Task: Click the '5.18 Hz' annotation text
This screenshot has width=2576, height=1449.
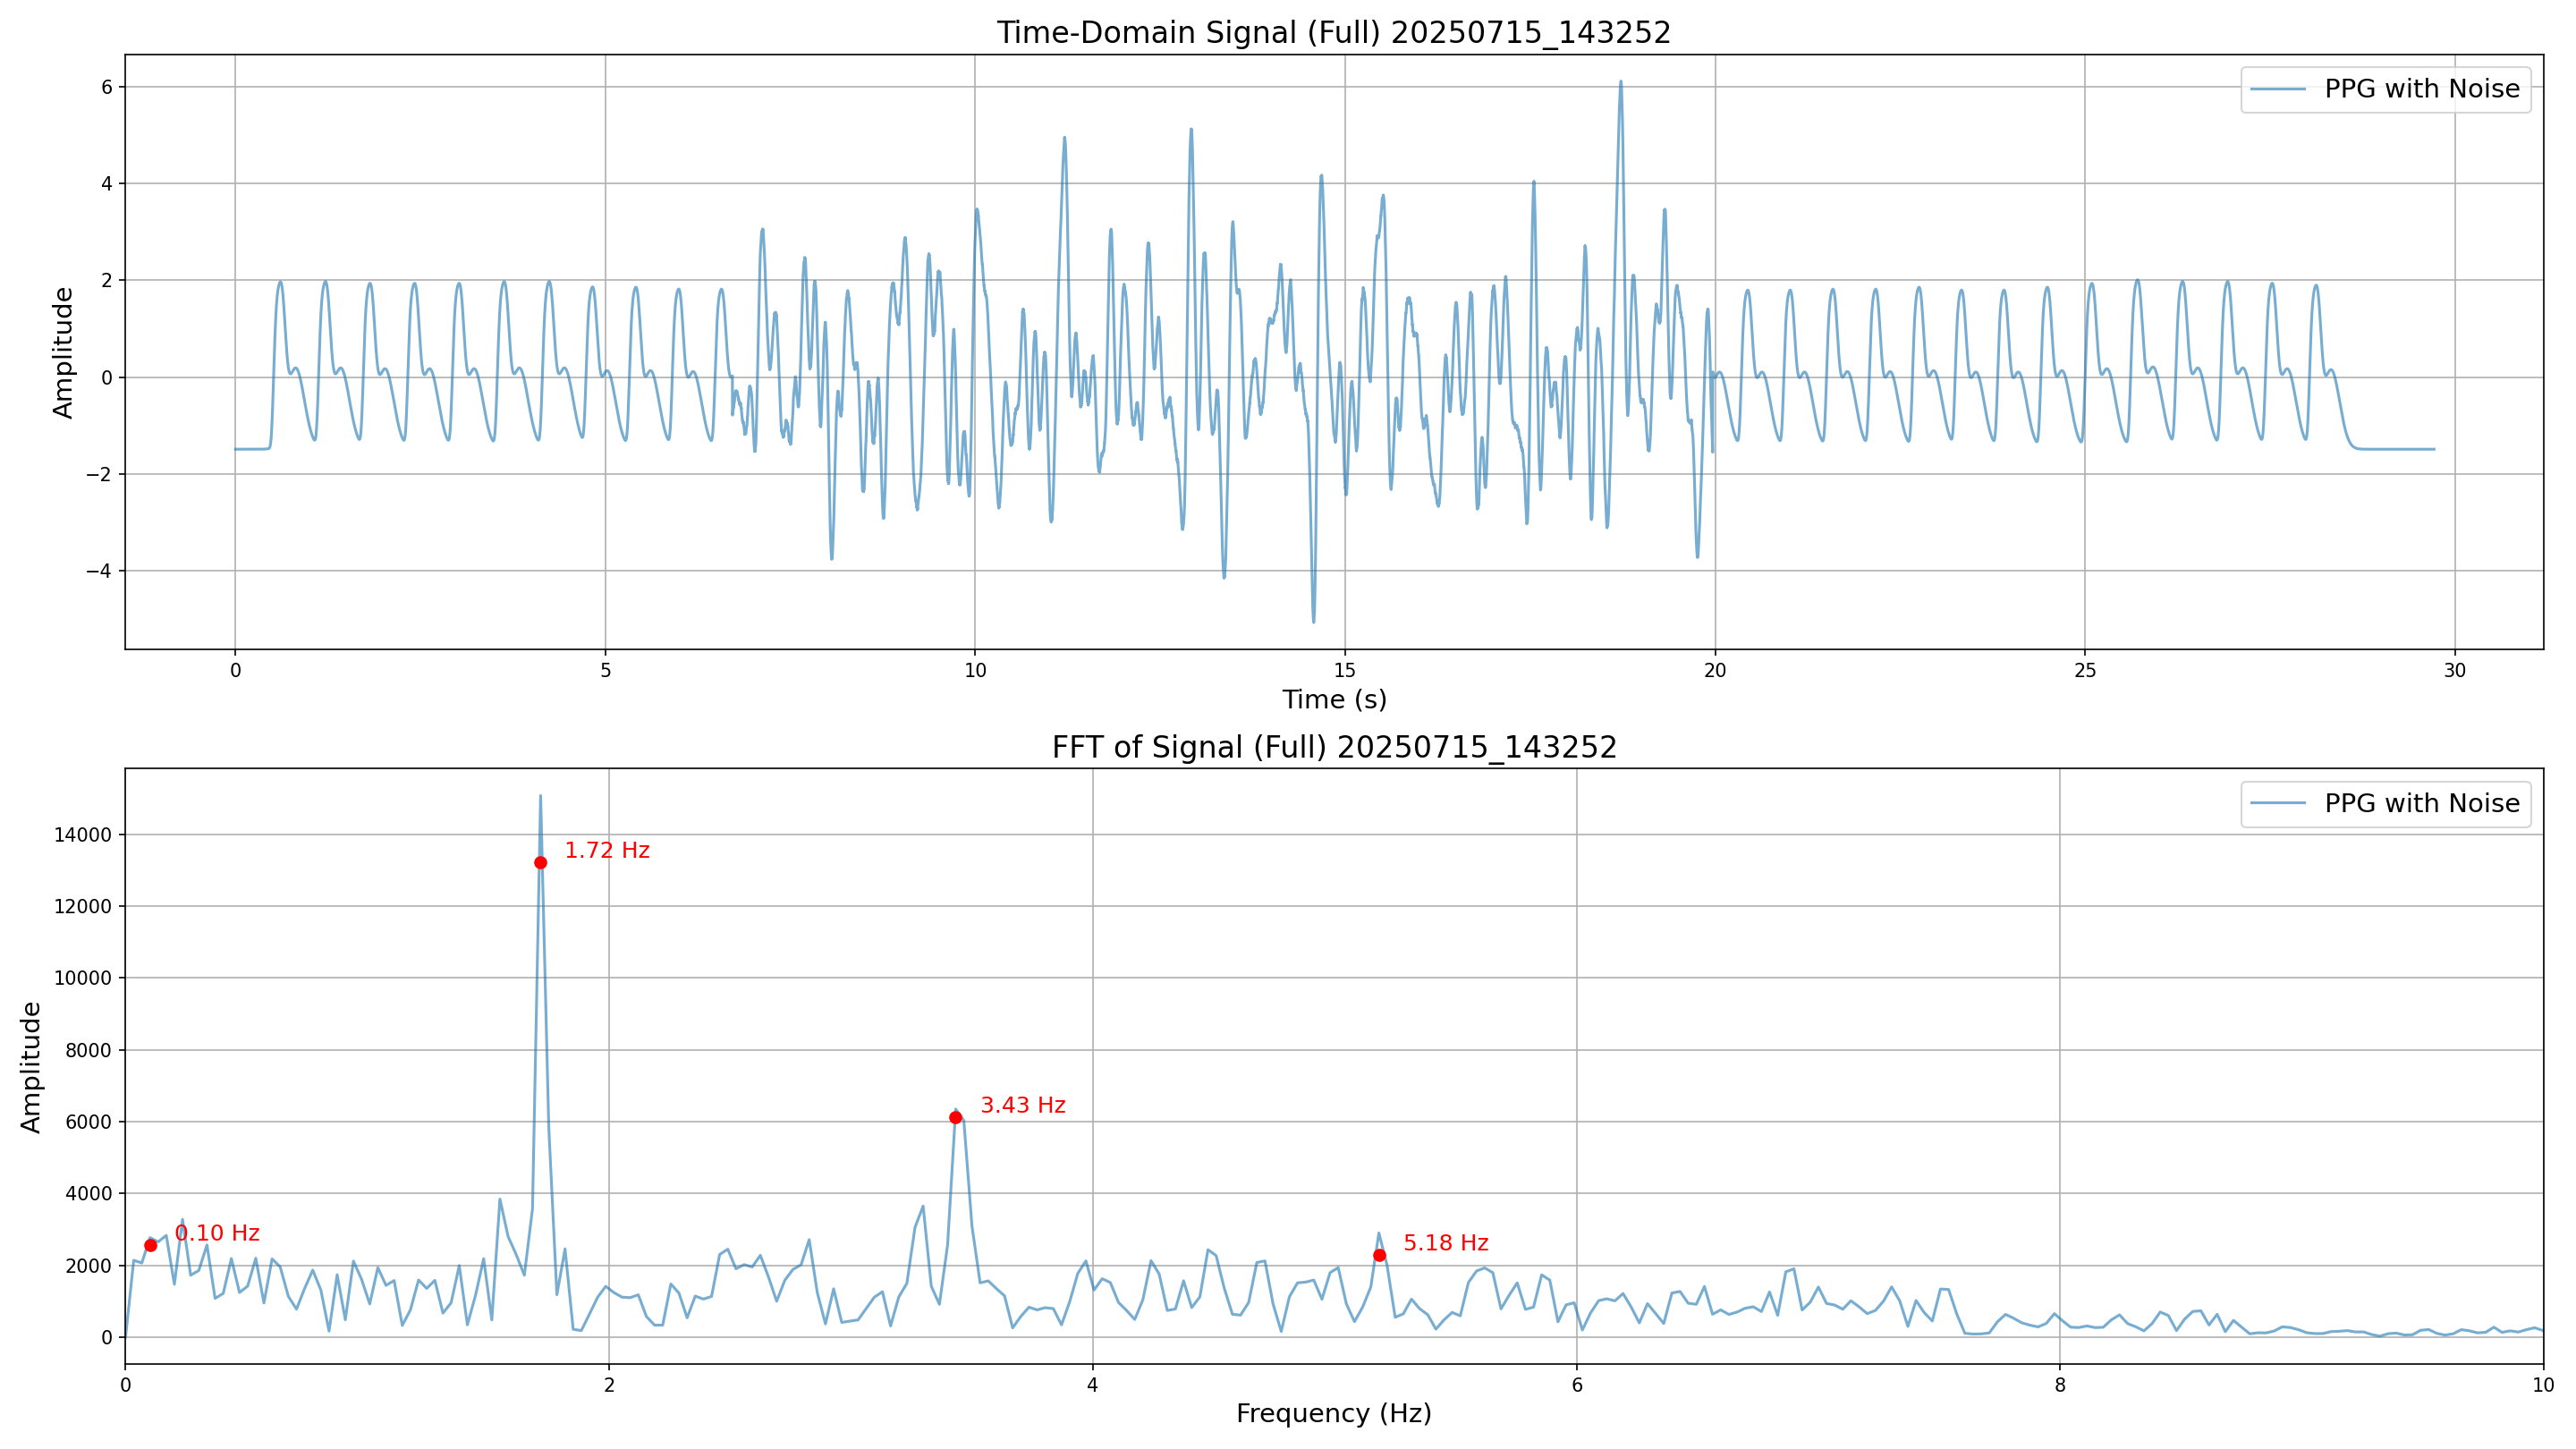Action: [x=1445, y=1243]
